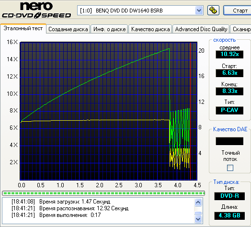Image resolution: width=251 pixels, height=227 pixels.
Task: Click the log scroll down arrow
Action: 198,219
